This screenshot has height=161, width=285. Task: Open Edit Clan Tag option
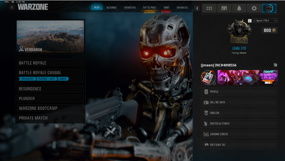click(x=239, y=145)
